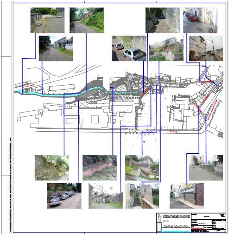The height and width of the screenshot is (234, 230).
Task: Click the red drawing number in the title block
Action: click(x=197, y=228)
